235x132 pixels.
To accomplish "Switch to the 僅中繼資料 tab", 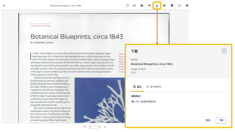I will coord(154,87).
